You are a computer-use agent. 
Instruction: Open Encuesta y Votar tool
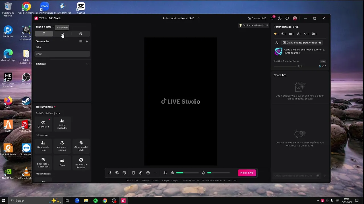point(43,163)
